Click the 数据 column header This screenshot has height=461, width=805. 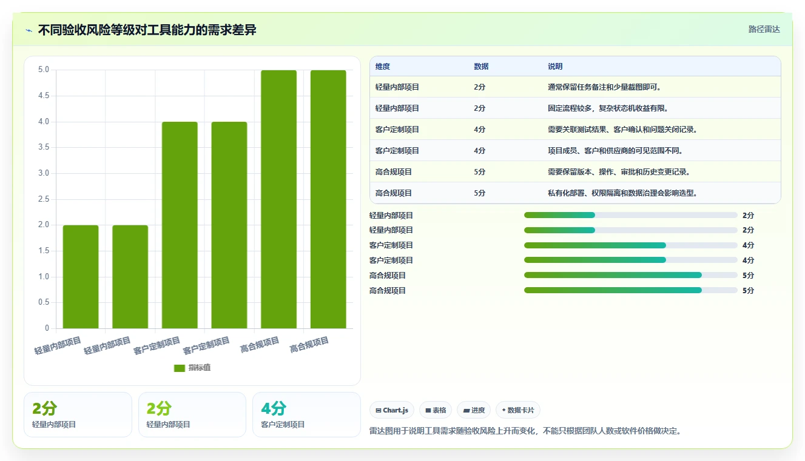481,67
